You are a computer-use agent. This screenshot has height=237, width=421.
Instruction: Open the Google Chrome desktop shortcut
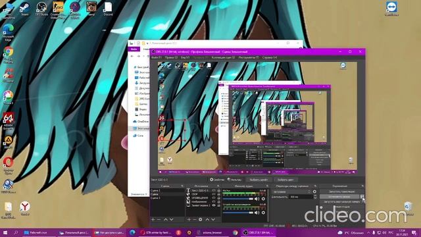(8, 54)
